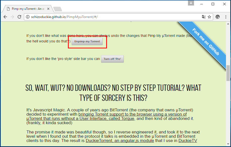Click the scrollbar up arrow
The image size is (231, 147).
coord(228,24)
